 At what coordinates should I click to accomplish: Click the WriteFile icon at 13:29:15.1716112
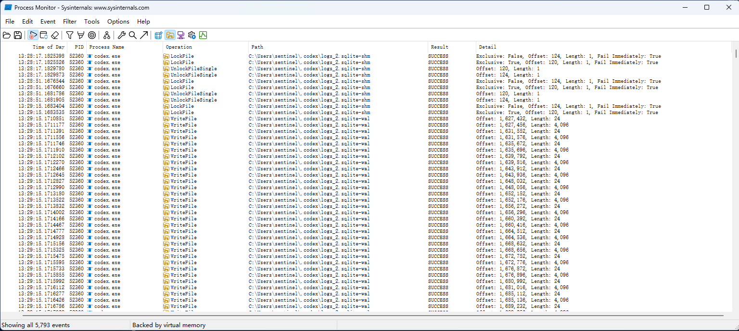pyautogui.click(x=166, y=288)
